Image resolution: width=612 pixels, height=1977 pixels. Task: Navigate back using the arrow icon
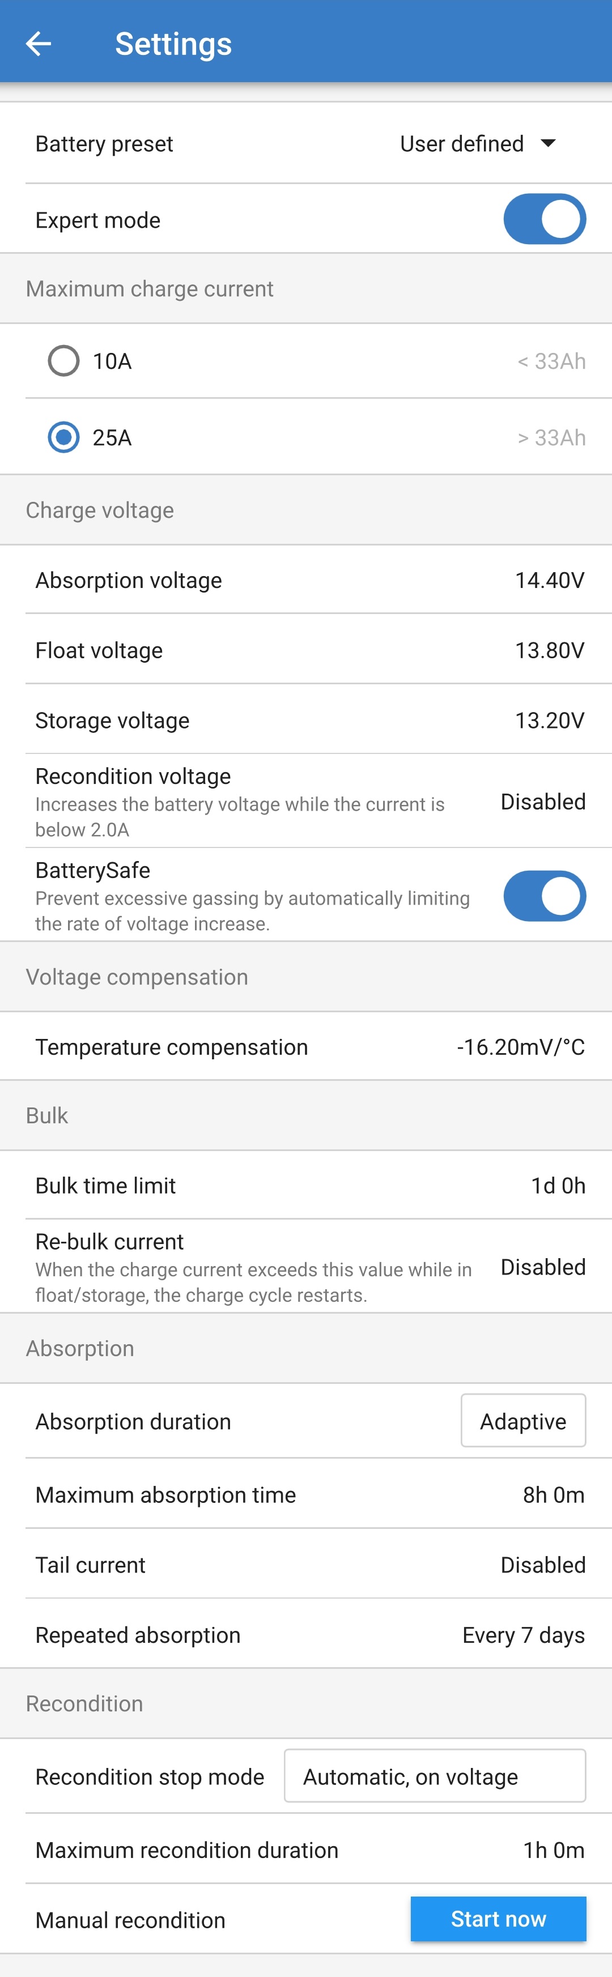click(x=40, y=44)
